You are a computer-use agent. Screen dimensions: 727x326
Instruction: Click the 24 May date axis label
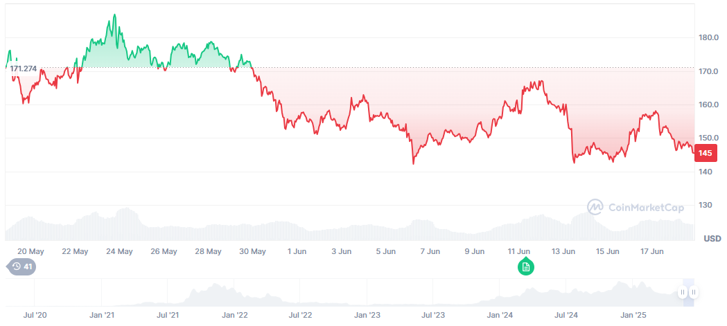coord(120,251)
